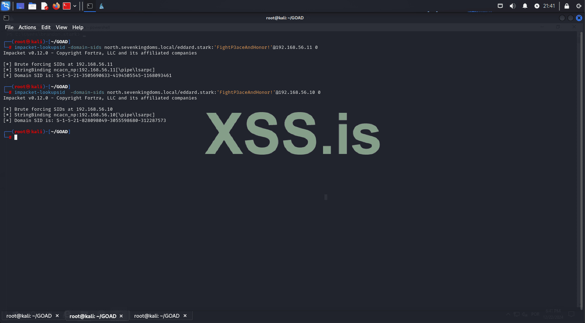The height and width of the screenshot is (323, 585).
Task: Open the notifications bell
Action: pyautogui.click(x=525, y=6)
